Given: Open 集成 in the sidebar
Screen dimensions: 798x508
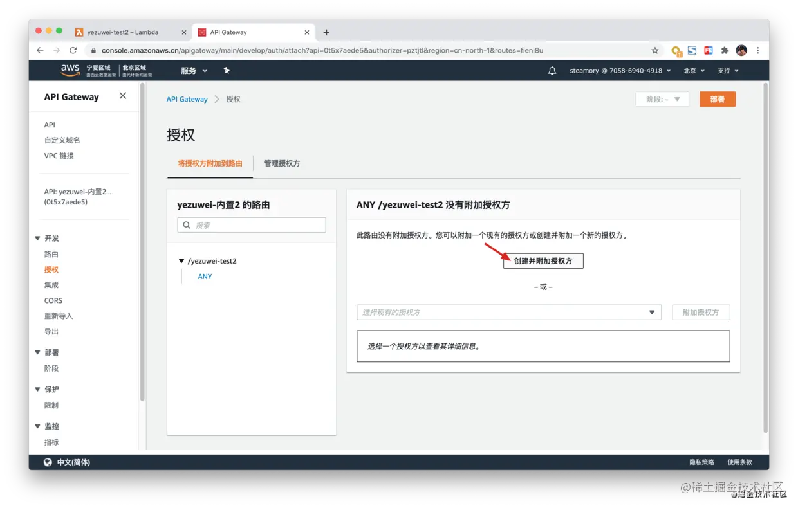Looking at the screenshot, I should (x=51, y=286).
